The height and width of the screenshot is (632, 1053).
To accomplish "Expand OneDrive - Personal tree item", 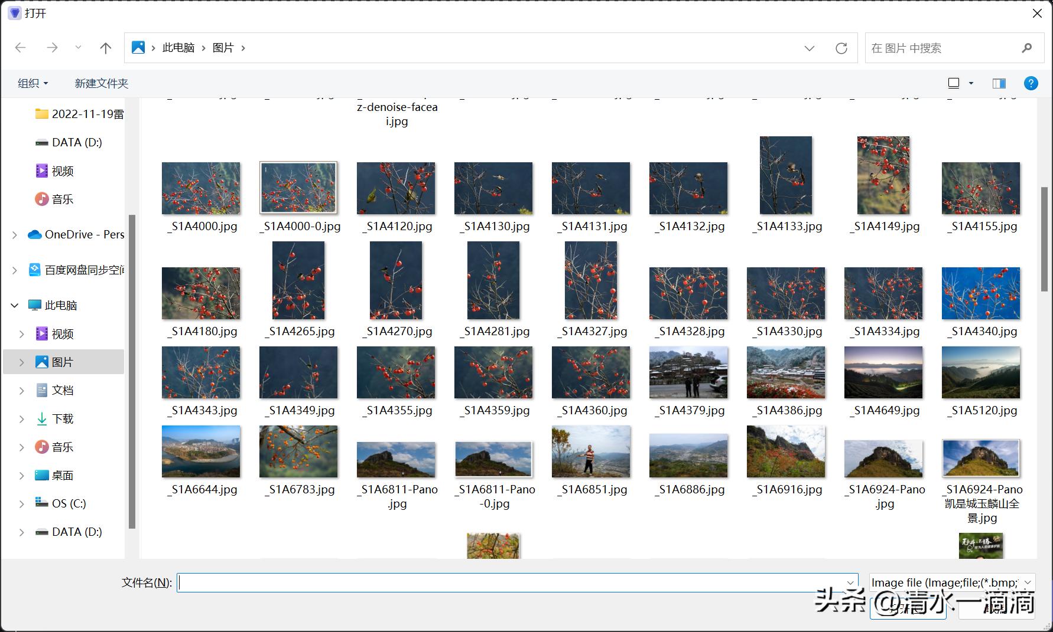I will pyautogui.click(x=14, y=234).
